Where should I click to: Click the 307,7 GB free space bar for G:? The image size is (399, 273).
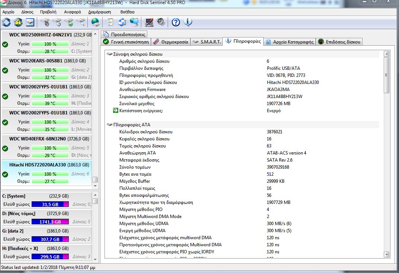coord(50,239)
